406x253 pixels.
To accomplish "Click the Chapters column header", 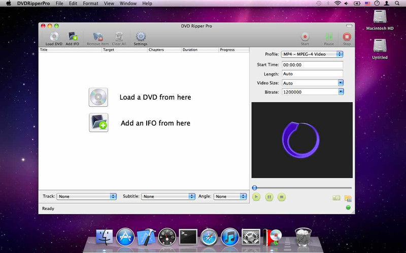I will tap(164, 50).
